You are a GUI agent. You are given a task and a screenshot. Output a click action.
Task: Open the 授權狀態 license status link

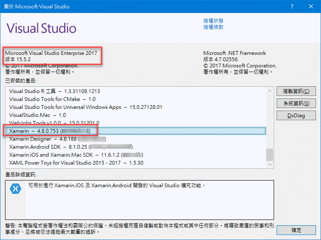pos(213,21)
